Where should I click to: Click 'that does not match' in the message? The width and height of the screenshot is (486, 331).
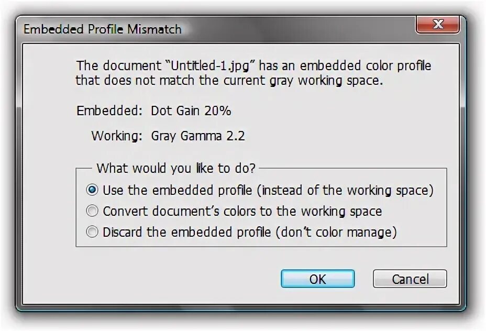click(134, 81)
